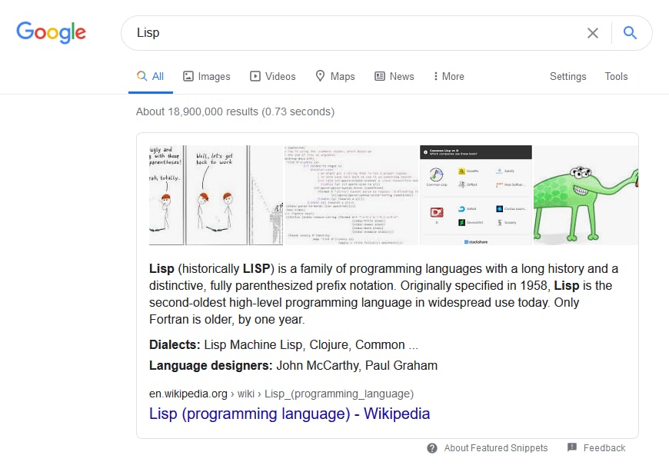Open the stick figure comic thumbnail
669x472 pixels.
pos(216,195)
